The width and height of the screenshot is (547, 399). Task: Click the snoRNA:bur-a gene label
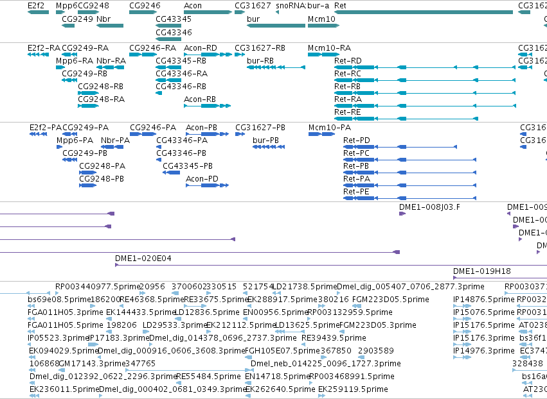click(x=302, y=6)
